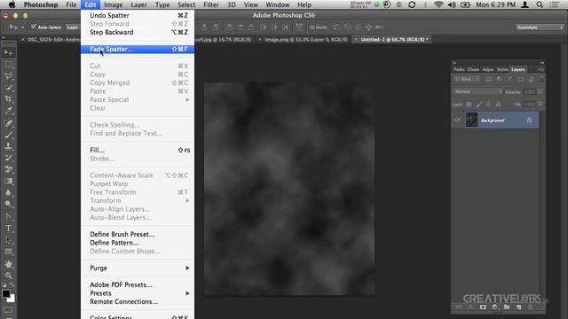Create a new group folder icon
568x319 pixels.
coord(507,307)
